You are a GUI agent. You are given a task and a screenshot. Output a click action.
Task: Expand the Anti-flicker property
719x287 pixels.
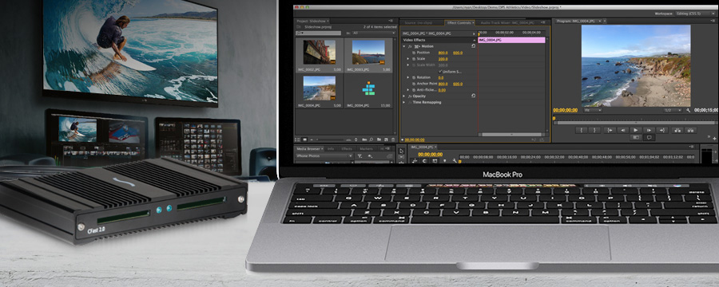[407, 90]
